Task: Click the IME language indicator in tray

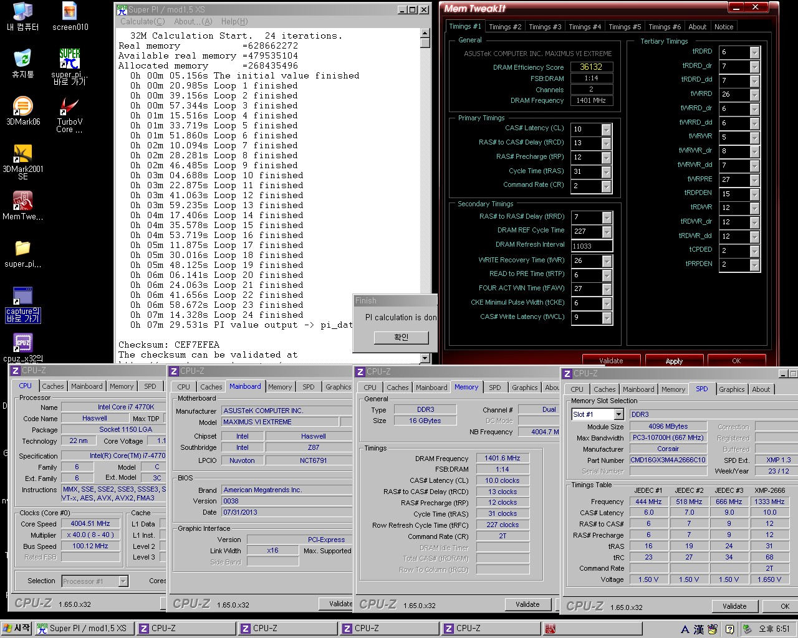Action: tap(685, 629)
